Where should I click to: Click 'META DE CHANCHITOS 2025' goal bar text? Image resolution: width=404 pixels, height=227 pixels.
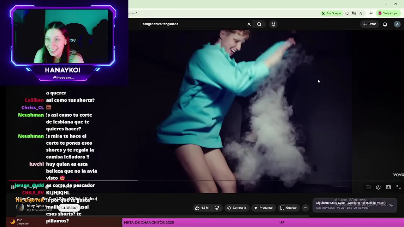click(x=149, y=223)
